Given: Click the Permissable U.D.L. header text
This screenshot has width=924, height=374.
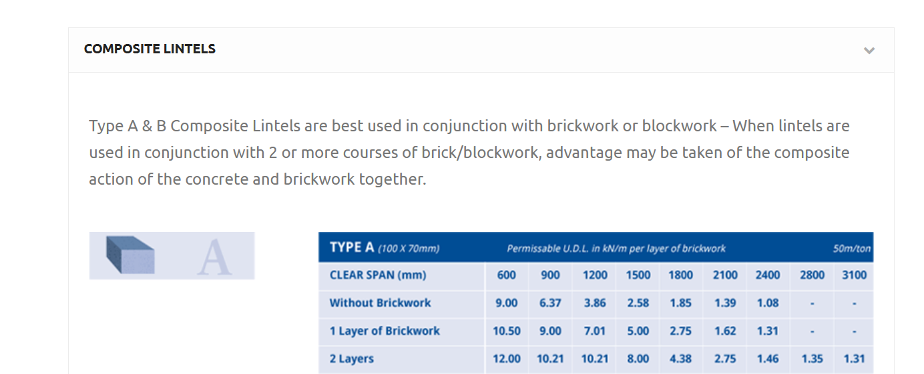Looking at the screenshot, I should 616,249.
